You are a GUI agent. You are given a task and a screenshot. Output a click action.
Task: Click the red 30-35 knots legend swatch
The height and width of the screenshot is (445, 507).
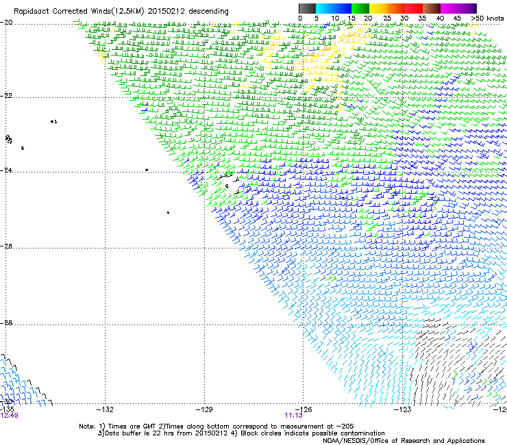pos(414,8)
